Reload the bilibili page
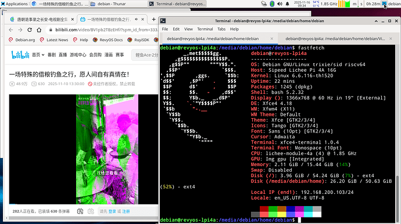This screenshot has height=224, width=401. (30, 30)
